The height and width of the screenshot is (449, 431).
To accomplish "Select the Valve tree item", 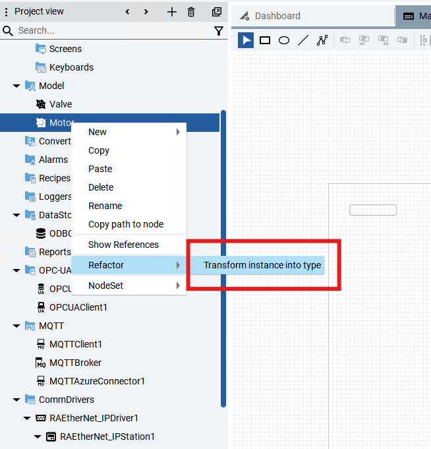I will [x=61, y=104].
